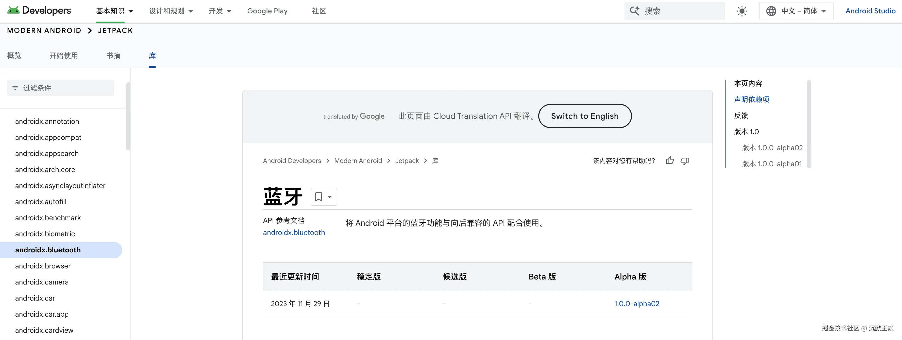Click 库 in page breadcrumb

pos(435,160)
